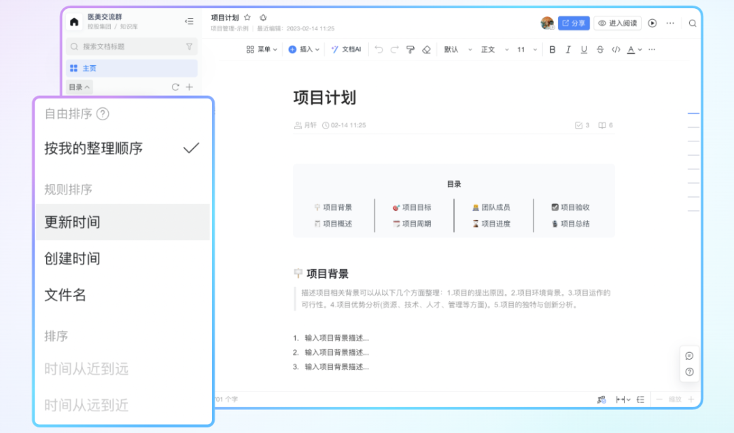Viewport: 734px width, 433px height.
Task: Collapse the sidebar with the fold icon
Action: coord(189,22)
